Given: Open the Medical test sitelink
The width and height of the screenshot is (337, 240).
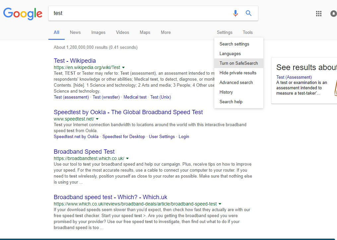Looking at the screenshot, I should [135, 97].
